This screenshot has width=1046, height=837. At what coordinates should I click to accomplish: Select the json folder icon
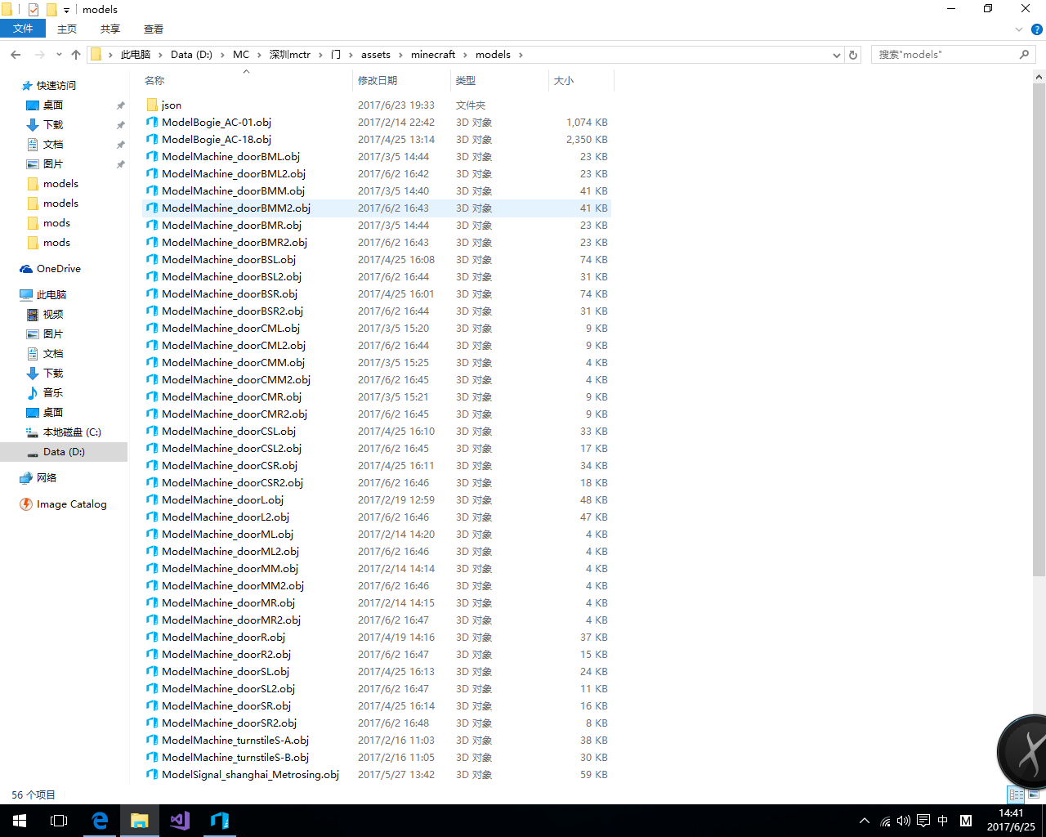(152, 105)
